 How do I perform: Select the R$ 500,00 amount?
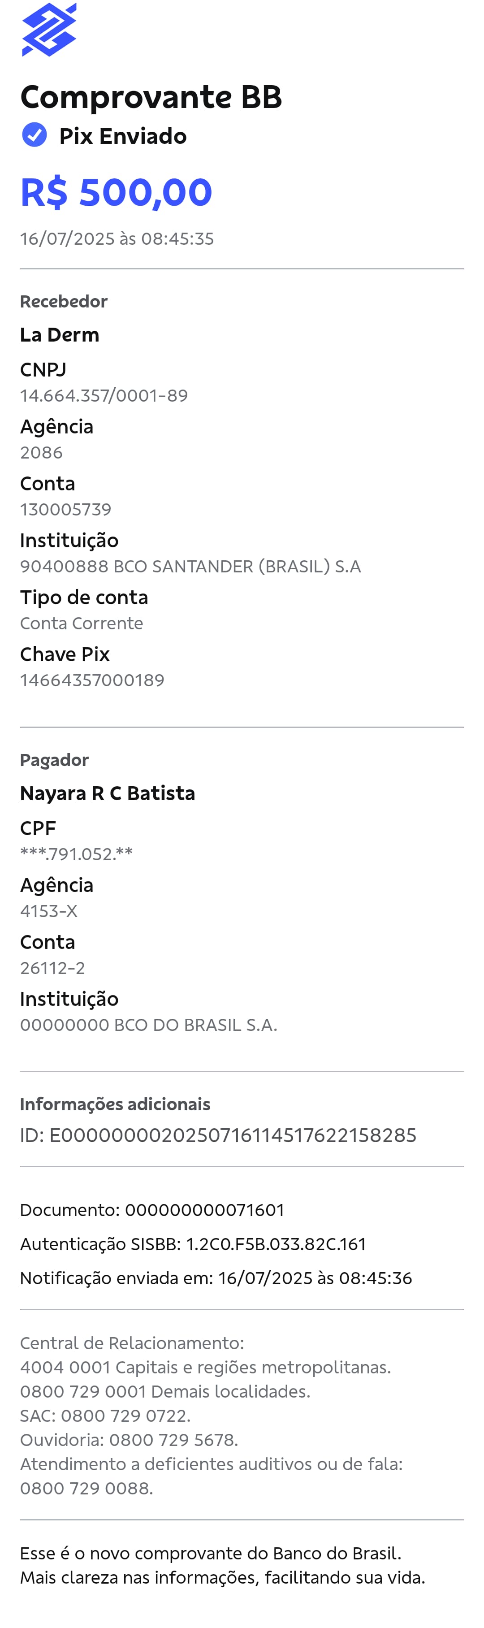tap(116, 191)
